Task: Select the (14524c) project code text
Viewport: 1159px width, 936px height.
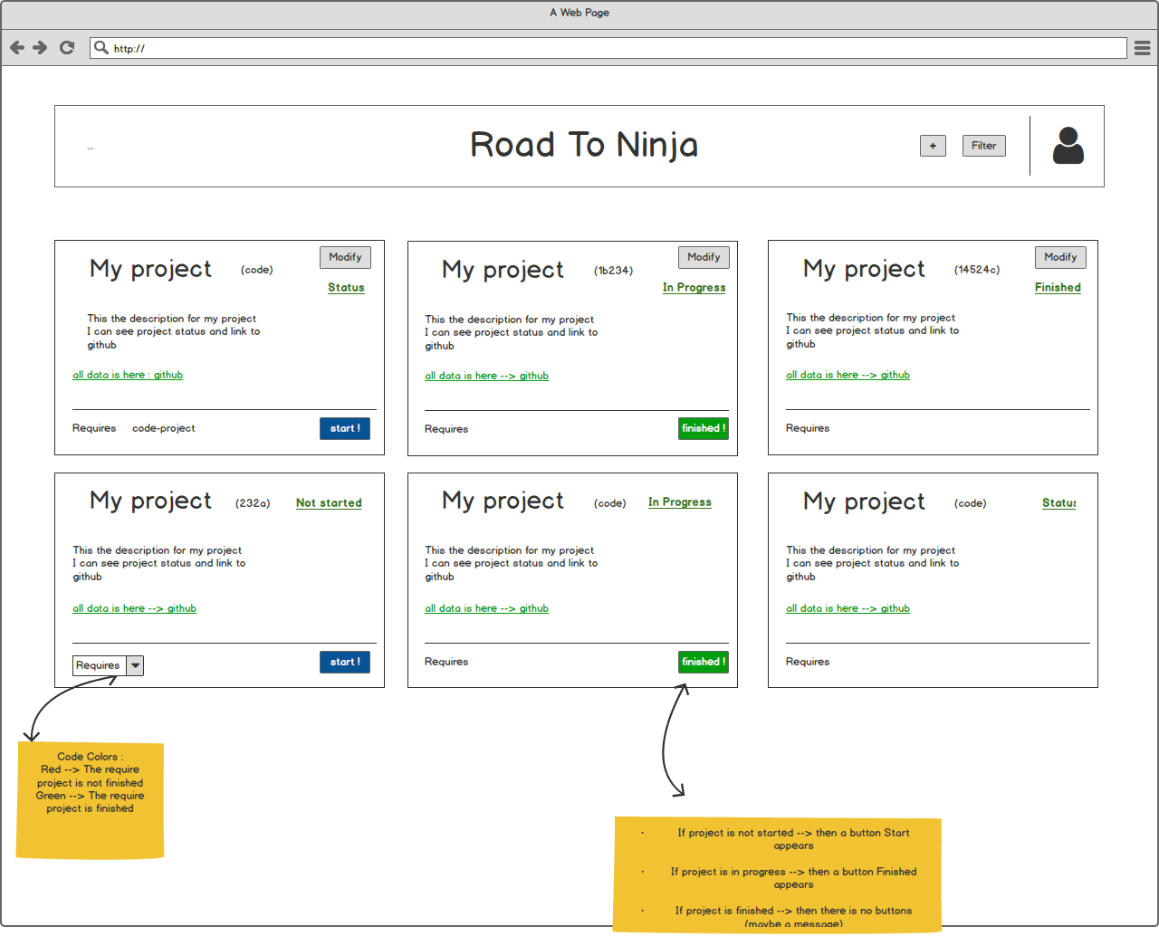Action: 977,270
